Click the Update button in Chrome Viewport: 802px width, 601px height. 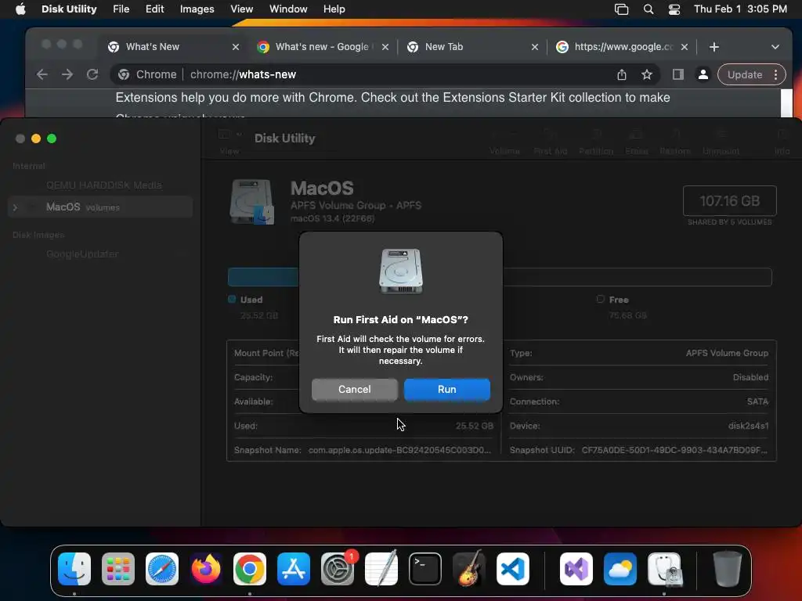745,74
